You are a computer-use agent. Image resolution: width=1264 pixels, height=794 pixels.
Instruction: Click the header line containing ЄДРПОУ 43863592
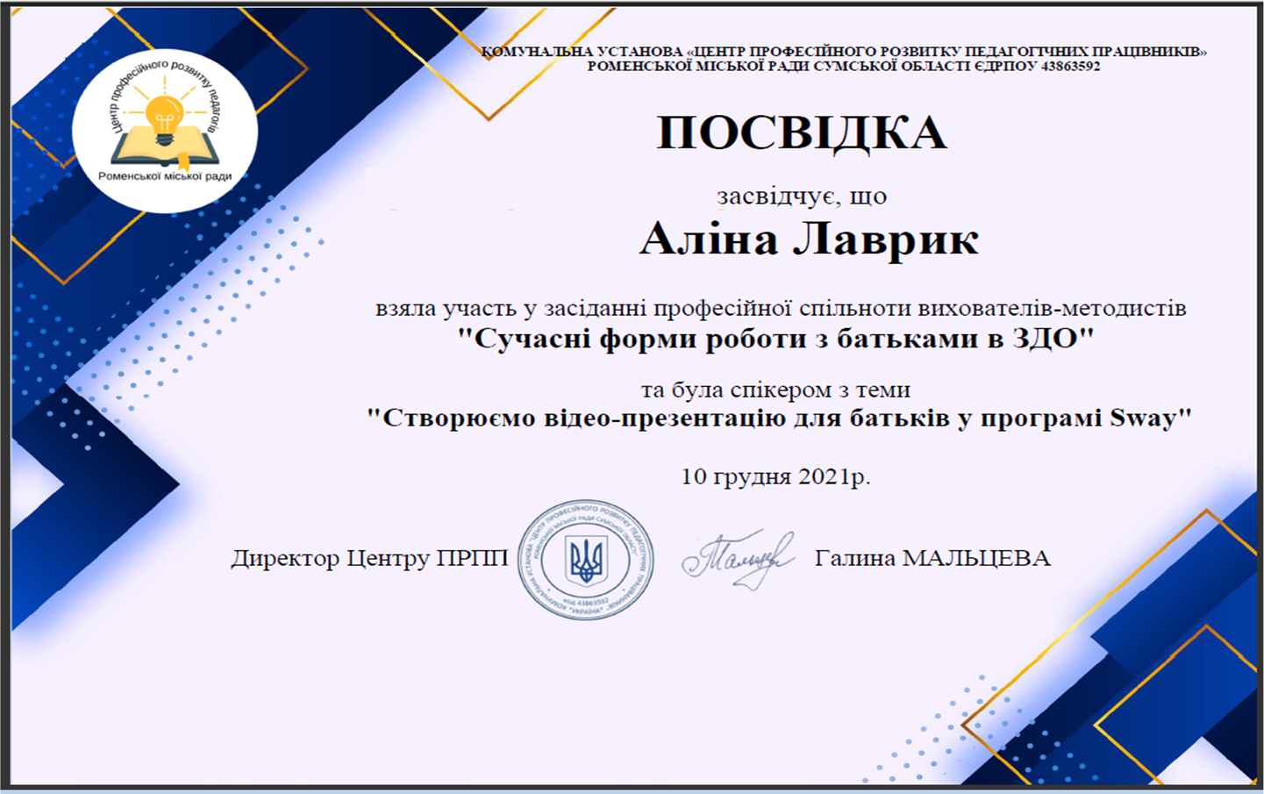pyautogui.click(x=843, y=66)
